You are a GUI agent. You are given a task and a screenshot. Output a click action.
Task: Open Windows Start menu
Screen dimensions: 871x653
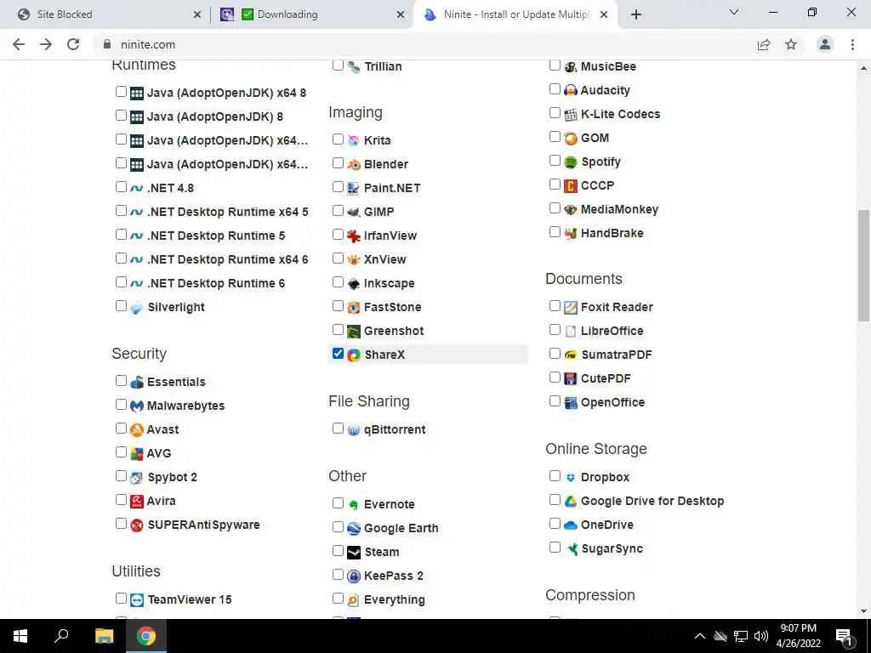point(20,636)
